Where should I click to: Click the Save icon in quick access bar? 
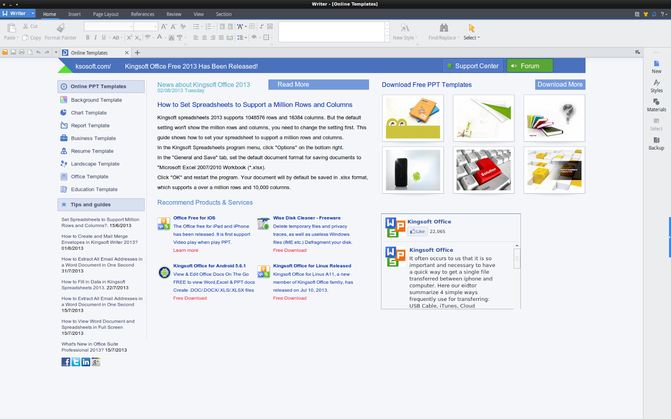click(x=13, y=52)
